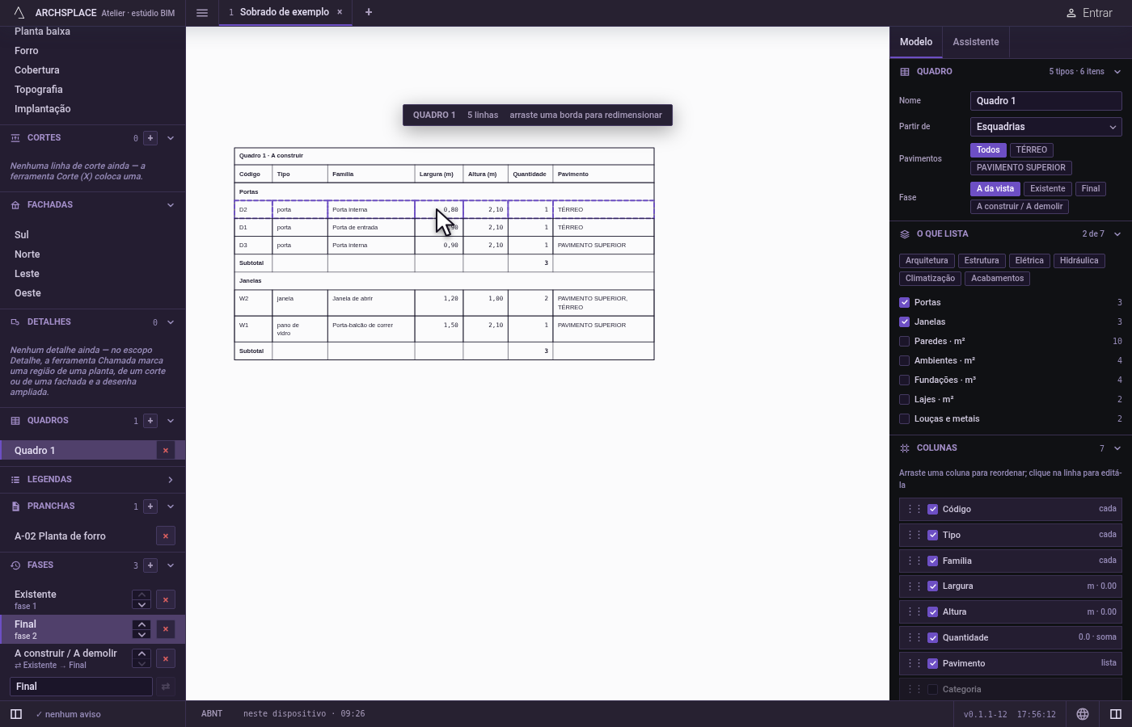Open the hamburger menu icon
The image size is (1132, 727).
pyautogui.click(x=202, y=13)
